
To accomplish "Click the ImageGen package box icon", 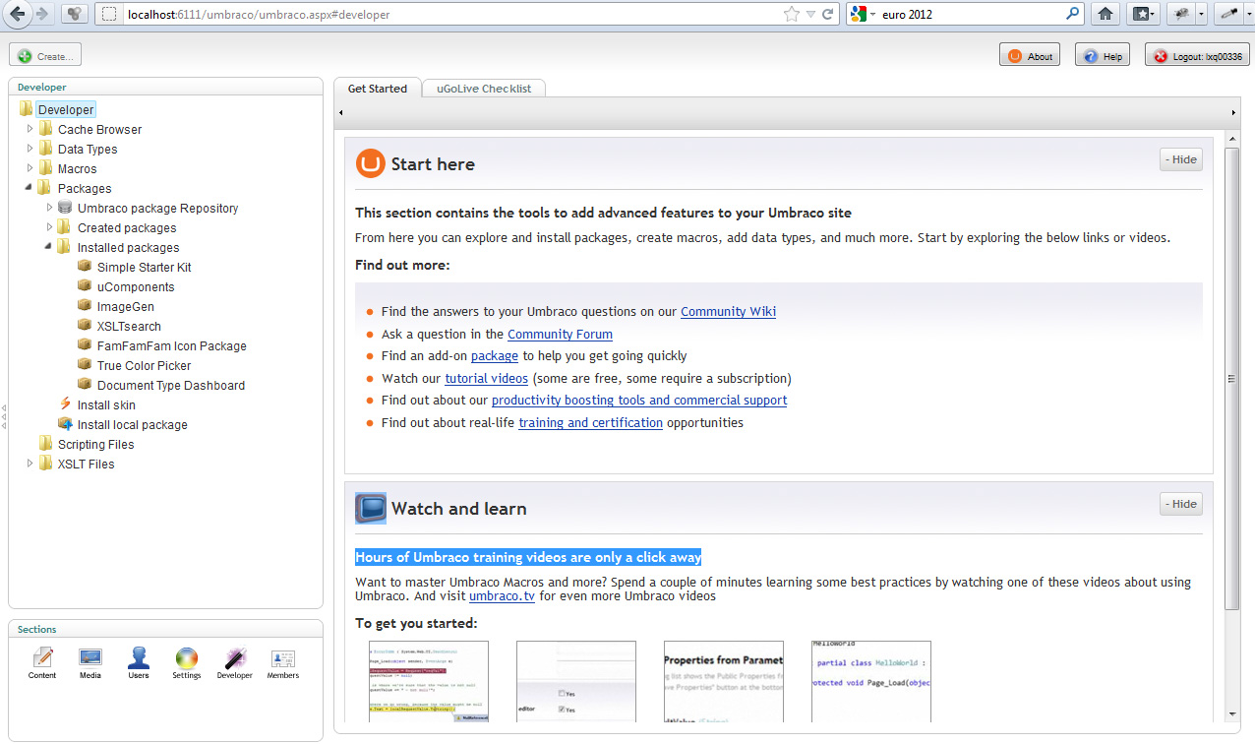I will click(x=85, y=306).
